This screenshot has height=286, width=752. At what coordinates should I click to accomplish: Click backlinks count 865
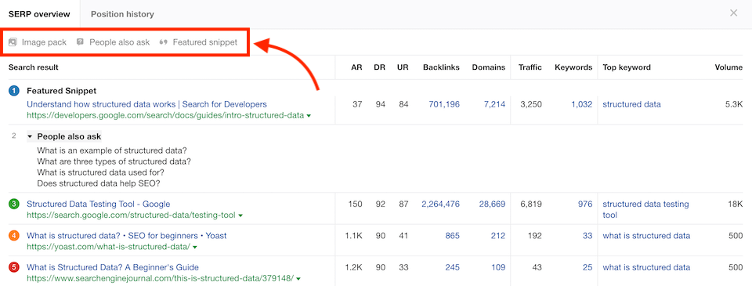point(452,236)
